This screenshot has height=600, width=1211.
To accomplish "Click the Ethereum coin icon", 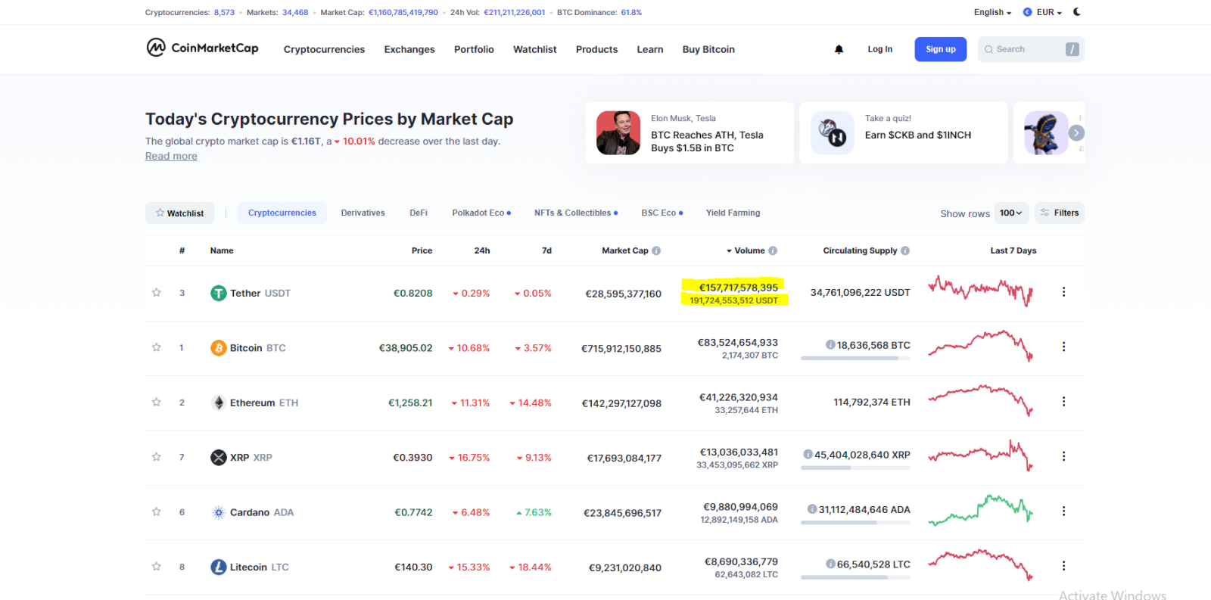I will click(219, 403).
